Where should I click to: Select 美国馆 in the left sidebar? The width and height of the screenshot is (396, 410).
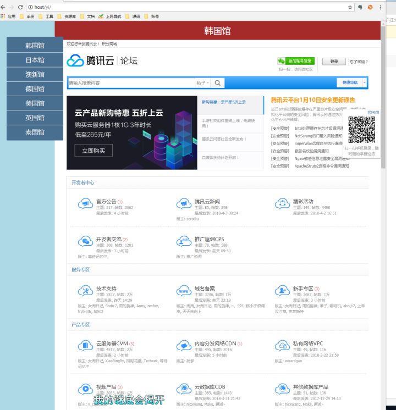click(35, 103)
